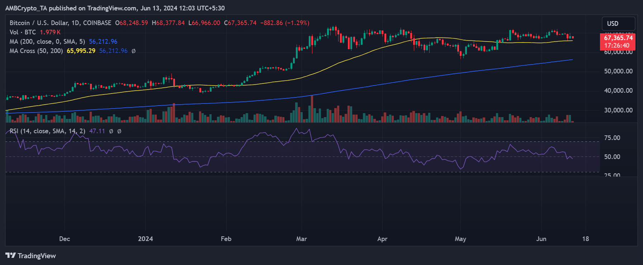Click the 30,000.00 price axis label
The image size is (643, 265).
(x=618, y=110)
